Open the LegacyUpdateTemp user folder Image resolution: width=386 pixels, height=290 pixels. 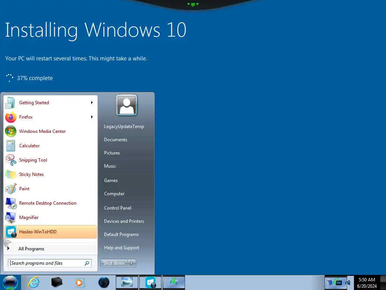[x=124, y=126]
